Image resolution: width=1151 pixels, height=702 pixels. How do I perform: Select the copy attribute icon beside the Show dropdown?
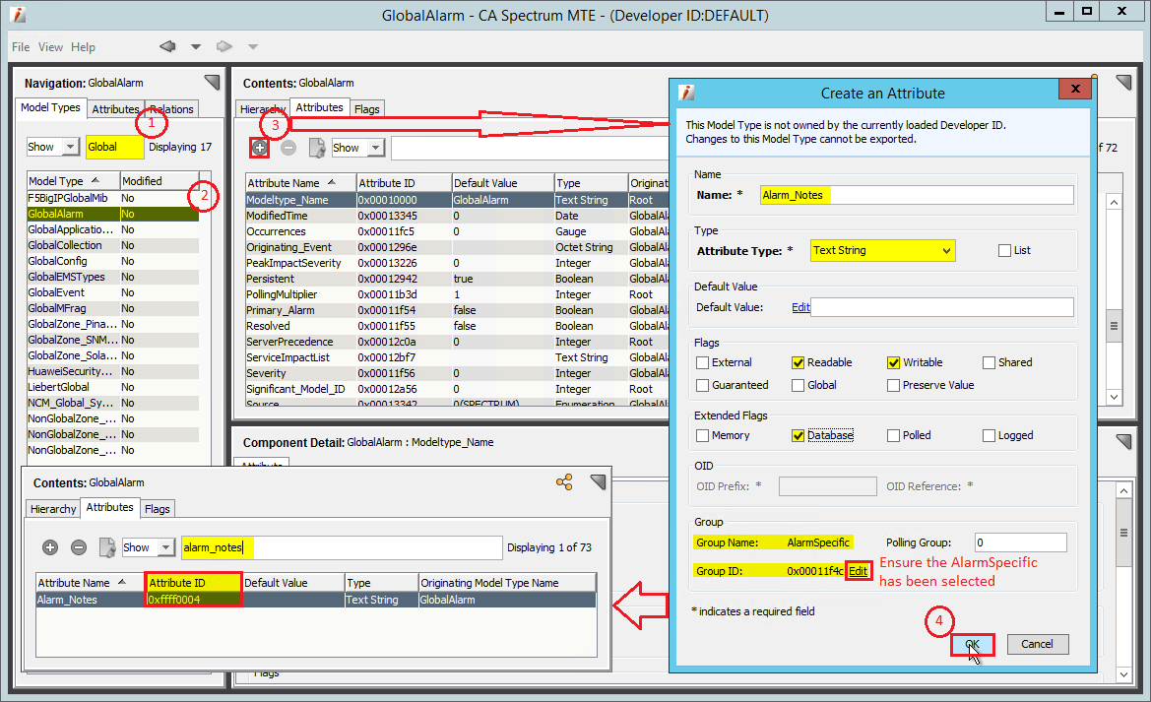[x=316, y=148]
